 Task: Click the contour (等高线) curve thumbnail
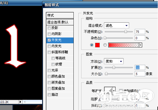pos(108,91)
